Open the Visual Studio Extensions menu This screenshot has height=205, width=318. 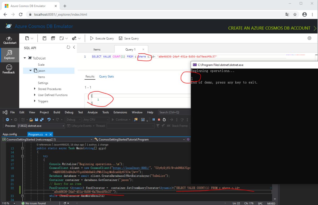(x=120, y=112)
